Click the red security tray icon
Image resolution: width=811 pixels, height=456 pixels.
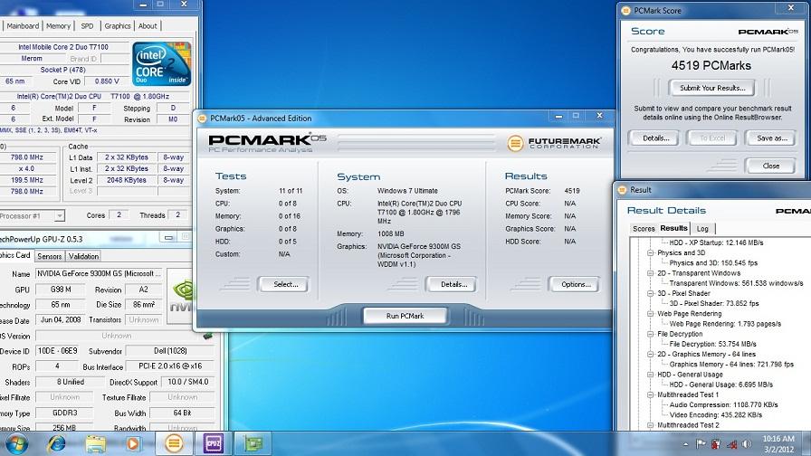(716, 444)
